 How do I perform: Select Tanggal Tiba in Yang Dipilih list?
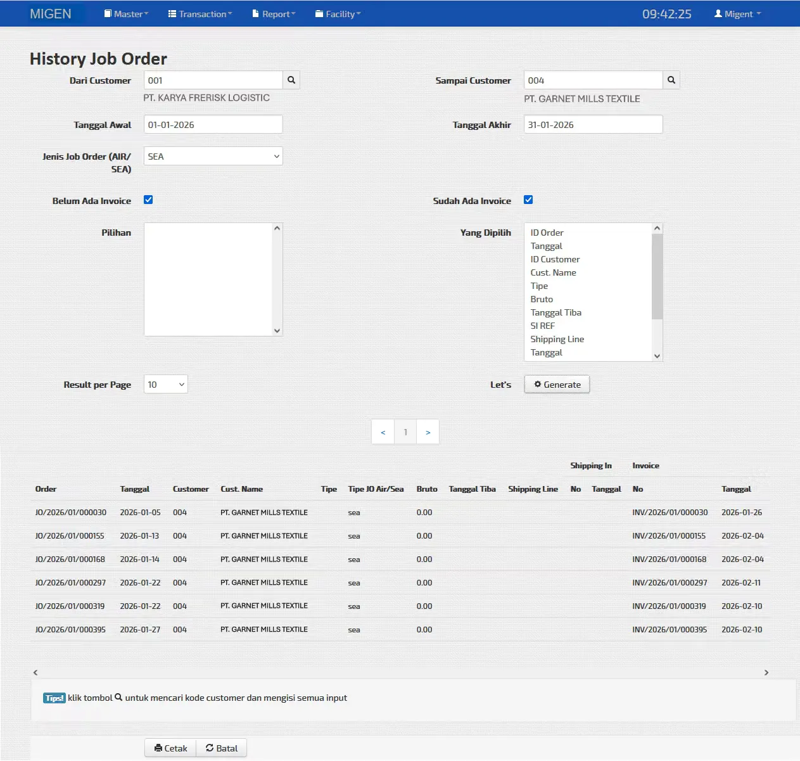click(556, 312)
